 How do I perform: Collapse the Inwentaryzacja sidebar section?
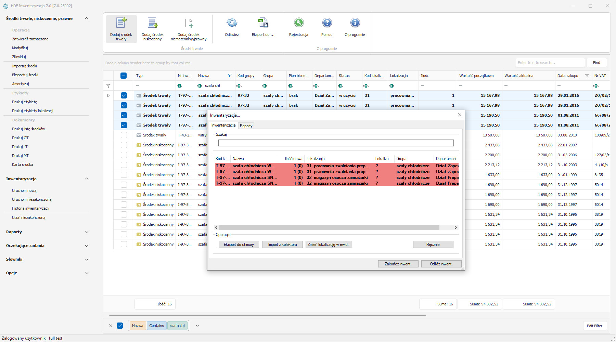[87, 179]
